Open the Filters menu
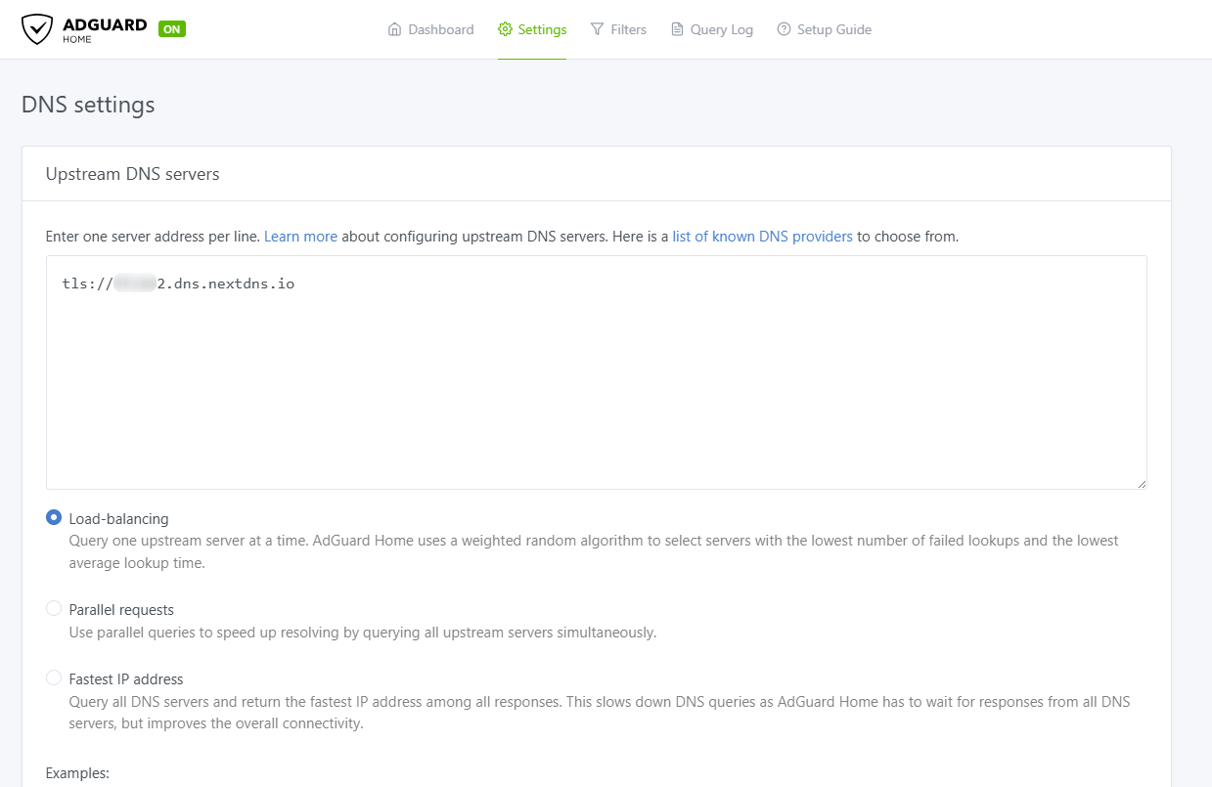This screenshot has width=1212, height=787. click(x=618, y=29)
